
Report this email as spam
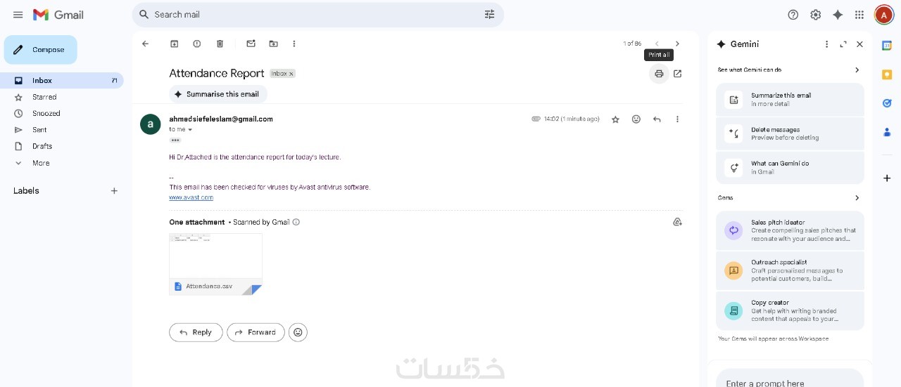197,44
